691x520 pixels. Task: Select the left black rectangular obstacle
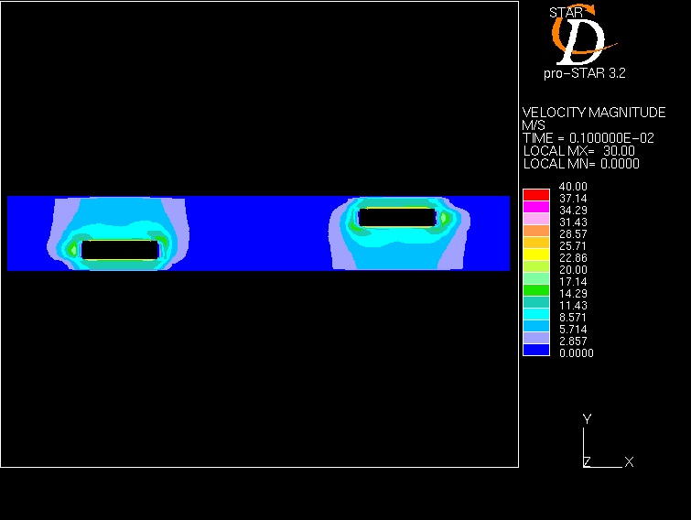pos(119,249)
